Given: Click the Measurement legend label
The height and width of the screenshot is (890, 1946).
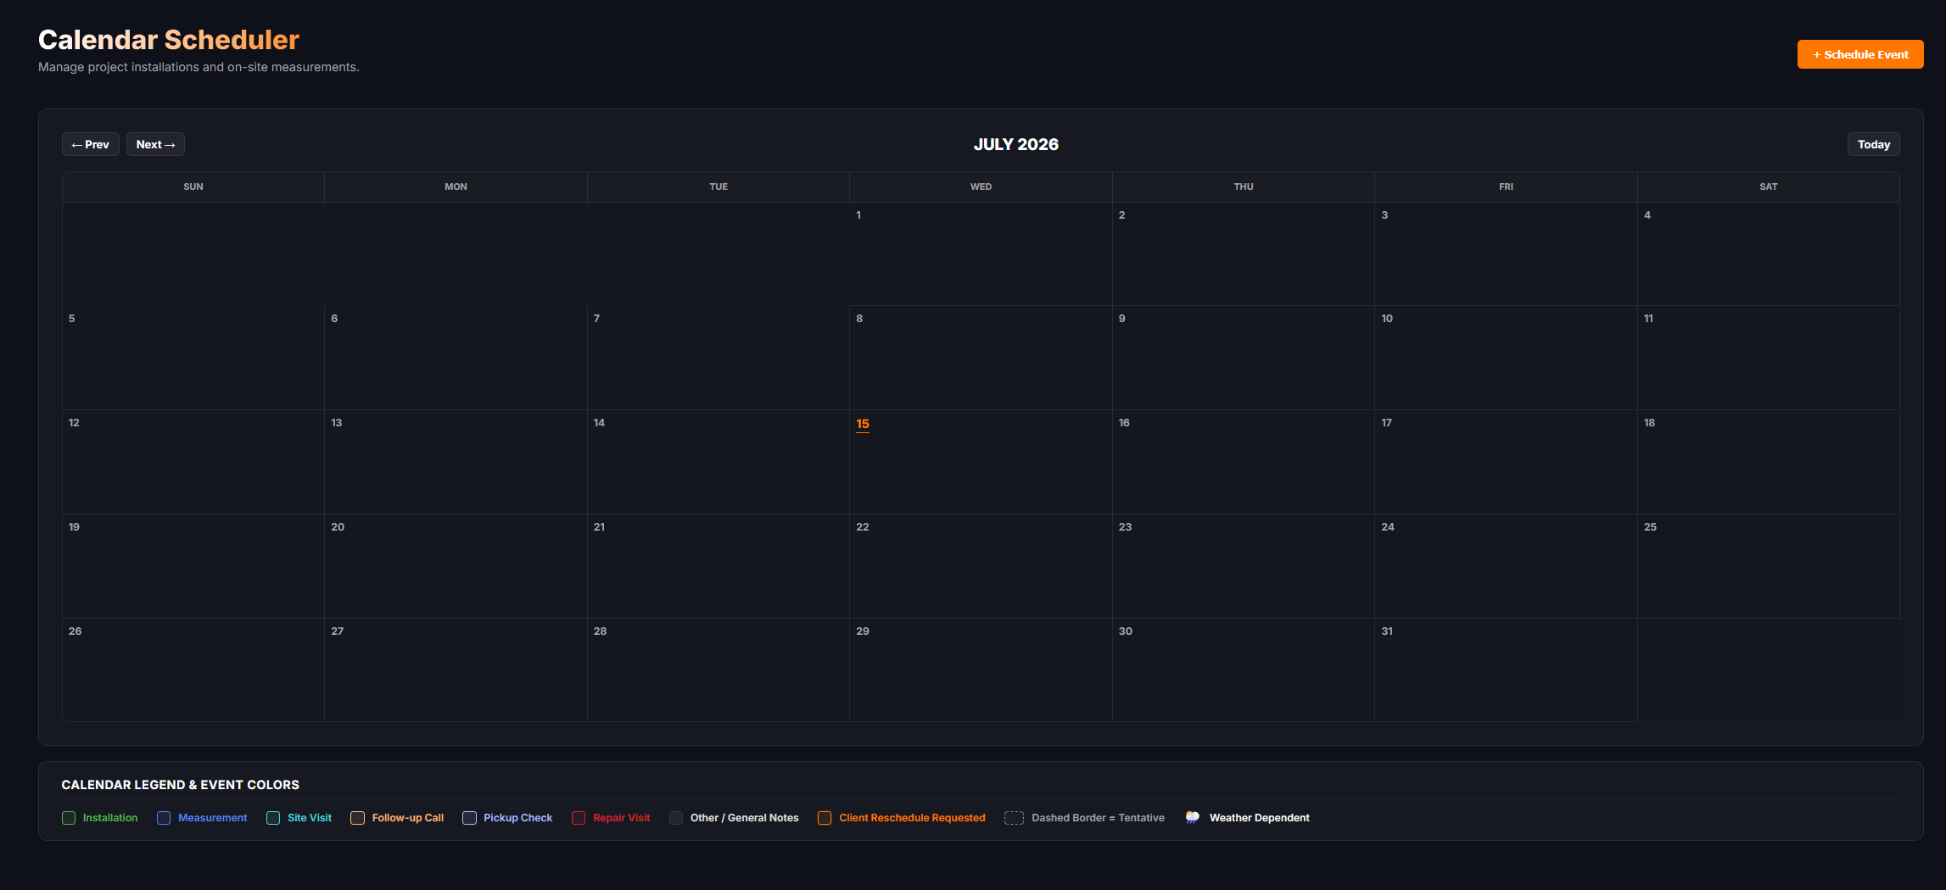Looking at the screenshot, I should [x=213, y=818].
